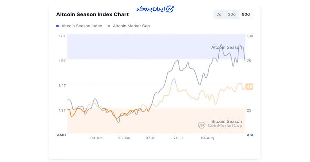
Task: Click the Altcoin Season Index Chart title
Action: click(x=92, y=14)
